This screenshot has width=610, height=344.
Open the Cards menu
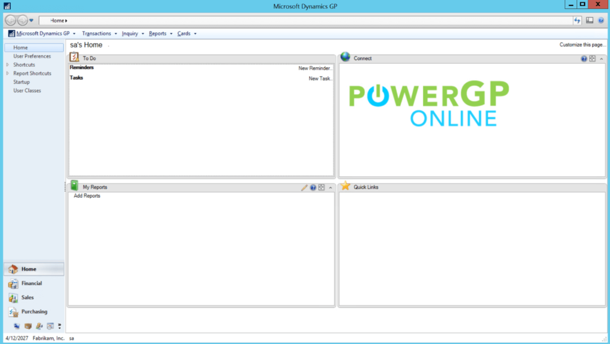(x=184, y=33)
